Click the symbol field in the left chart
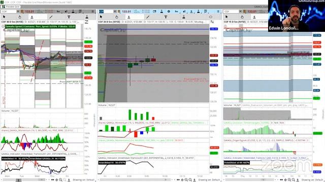Image resolution: width=325 pixels, height=182 pixels. tap(9, 11)
